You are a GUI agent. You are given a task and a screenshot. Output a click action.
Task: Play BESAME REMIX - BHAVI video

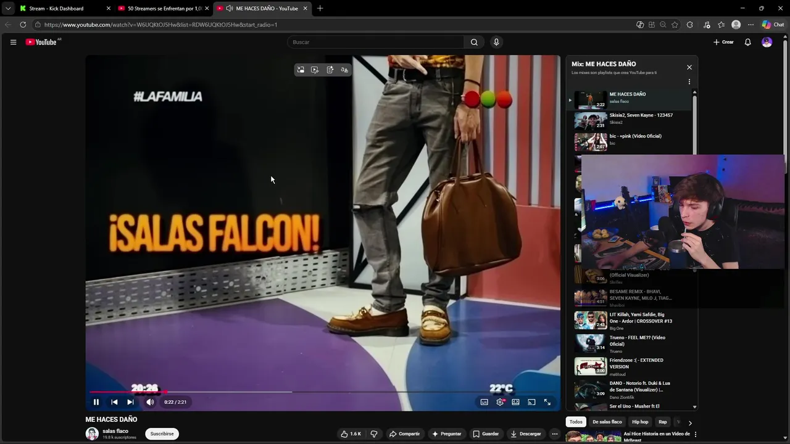pyautogui.click(x=630, y=297)
